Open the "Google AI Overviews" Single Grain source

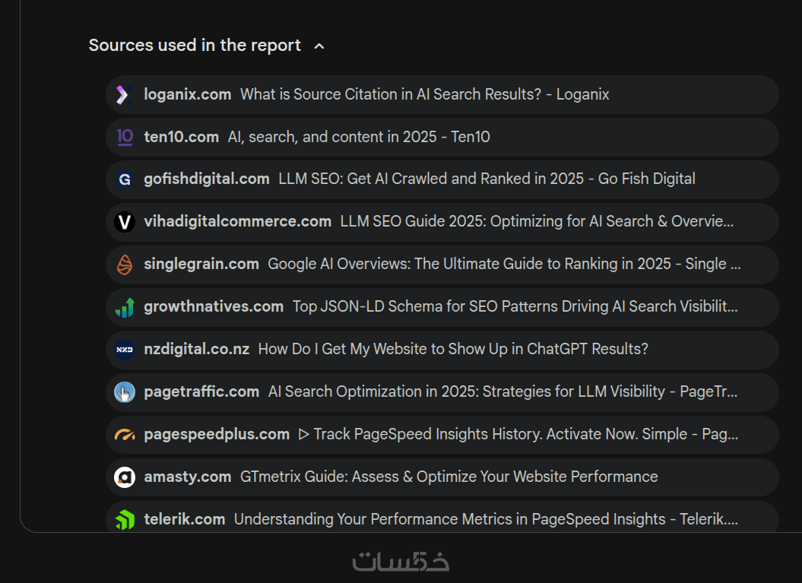point(503,265)
